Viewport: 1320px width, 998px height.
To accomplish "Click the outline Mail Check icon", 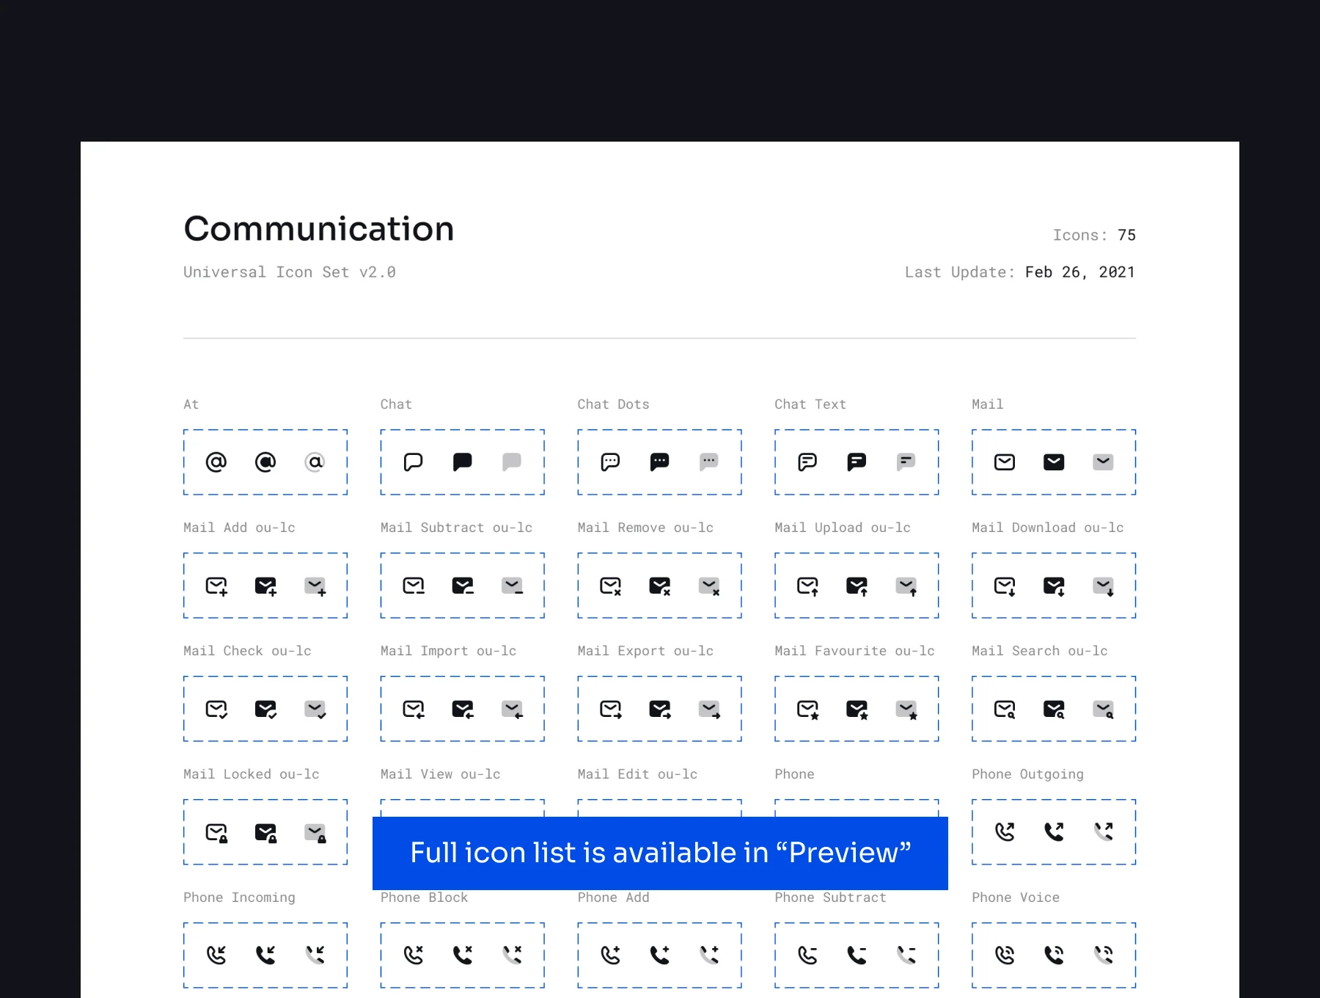I will 216,709.
